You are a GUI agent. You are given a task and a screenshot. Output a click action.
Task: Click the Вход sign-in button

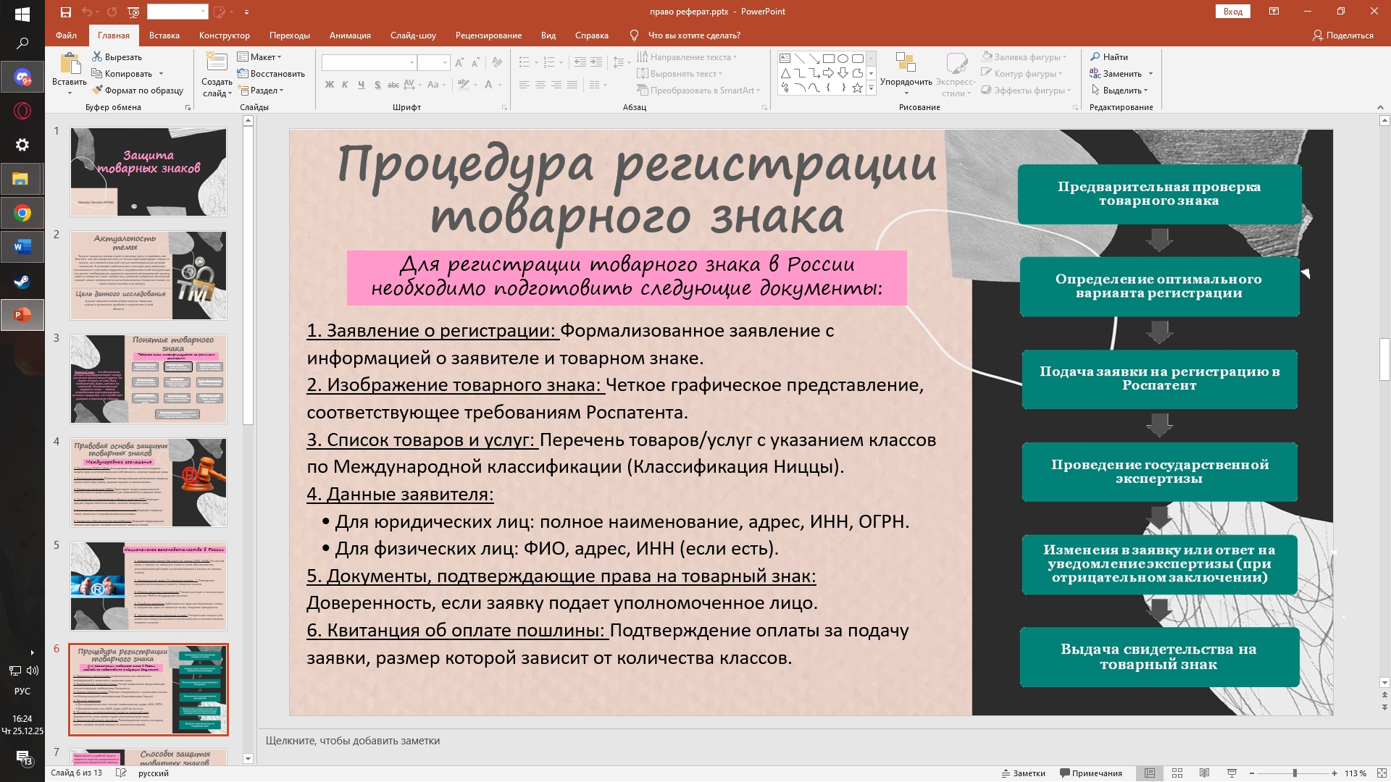tap(1232, 12)
